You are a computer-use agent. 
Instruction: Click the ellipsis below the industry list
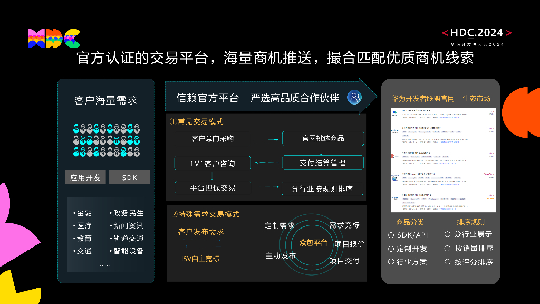(104, 265)
